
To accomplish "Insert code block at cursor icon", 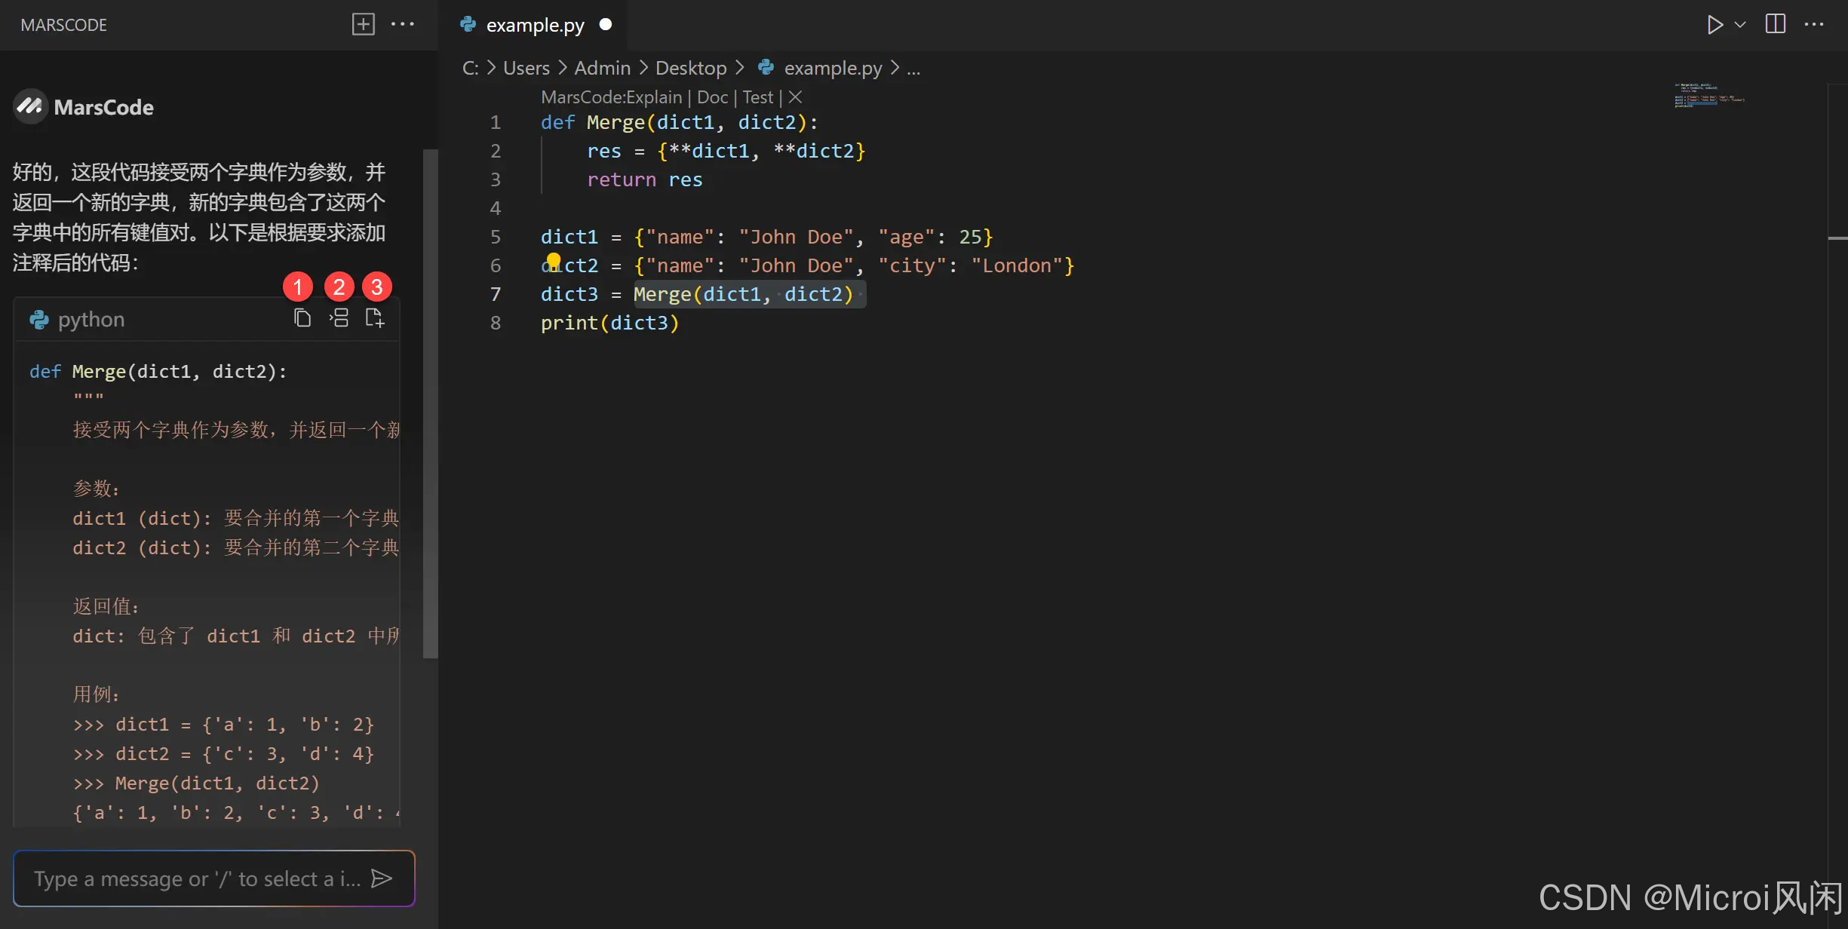I will click(x=339, y=318).
